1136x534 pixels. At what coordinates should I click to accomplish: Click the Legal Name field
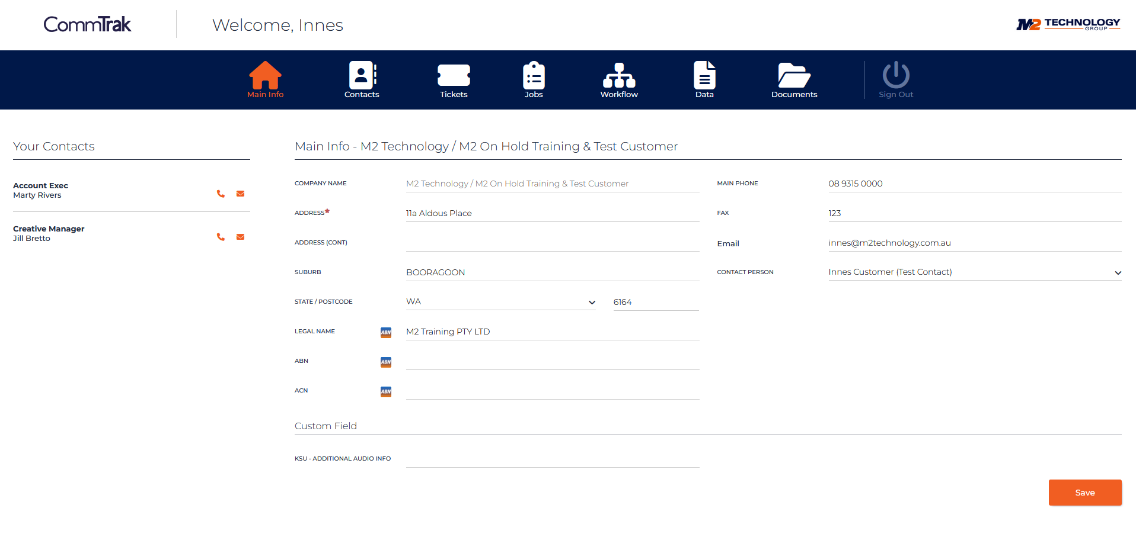click(553, 332)
